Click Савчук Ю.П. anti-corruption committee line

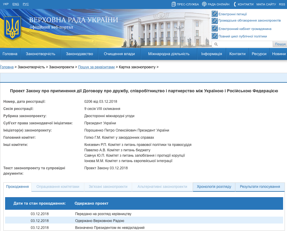point(134,155)
